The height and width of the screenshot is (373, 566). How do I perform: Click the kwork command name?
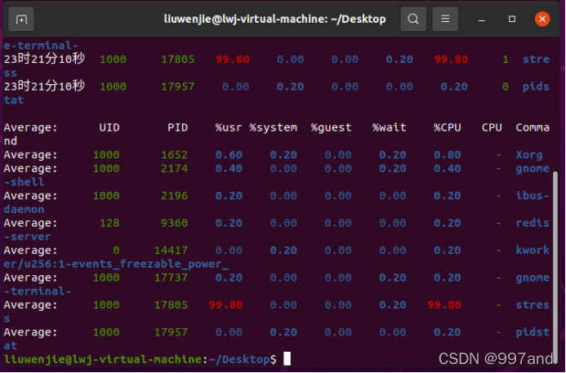click(x=533, y=251)
